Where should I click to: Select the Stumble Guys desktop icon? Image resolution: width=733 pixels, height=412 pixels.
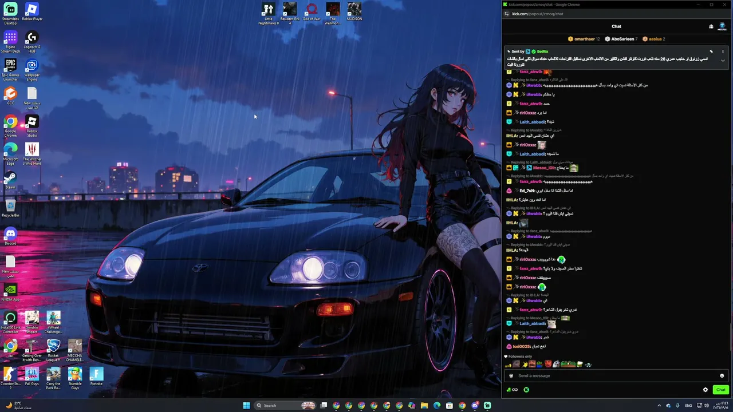(x=75, y=378)
